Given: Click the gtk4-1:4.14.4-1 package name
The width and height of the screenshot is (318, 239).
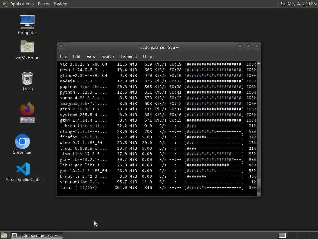Looking at the screenshot, I should coord(83,120).
